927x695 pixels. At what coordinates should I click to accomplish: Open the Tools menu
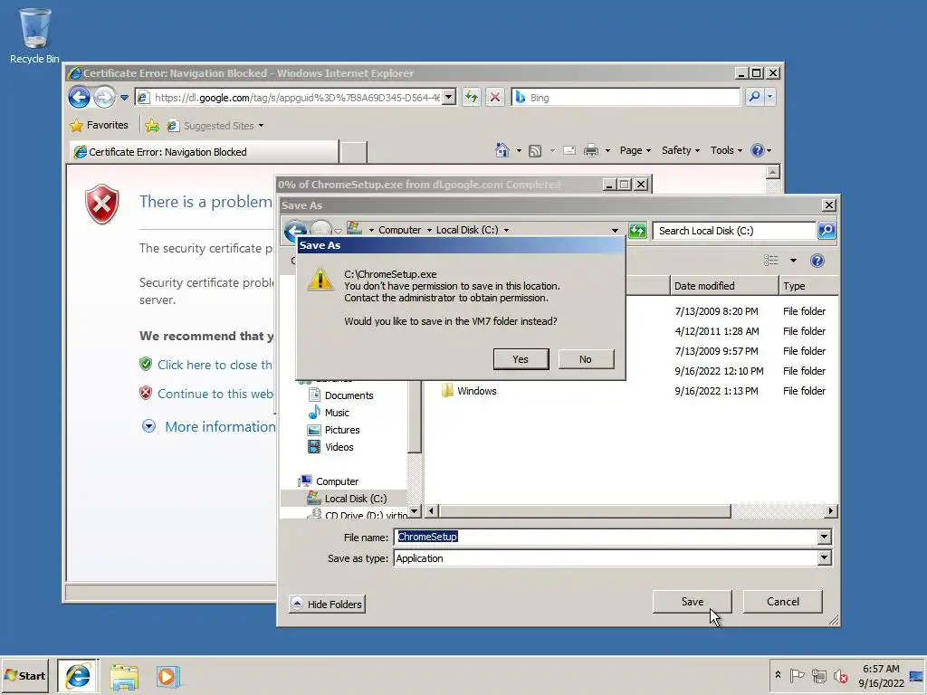[726, 150]
